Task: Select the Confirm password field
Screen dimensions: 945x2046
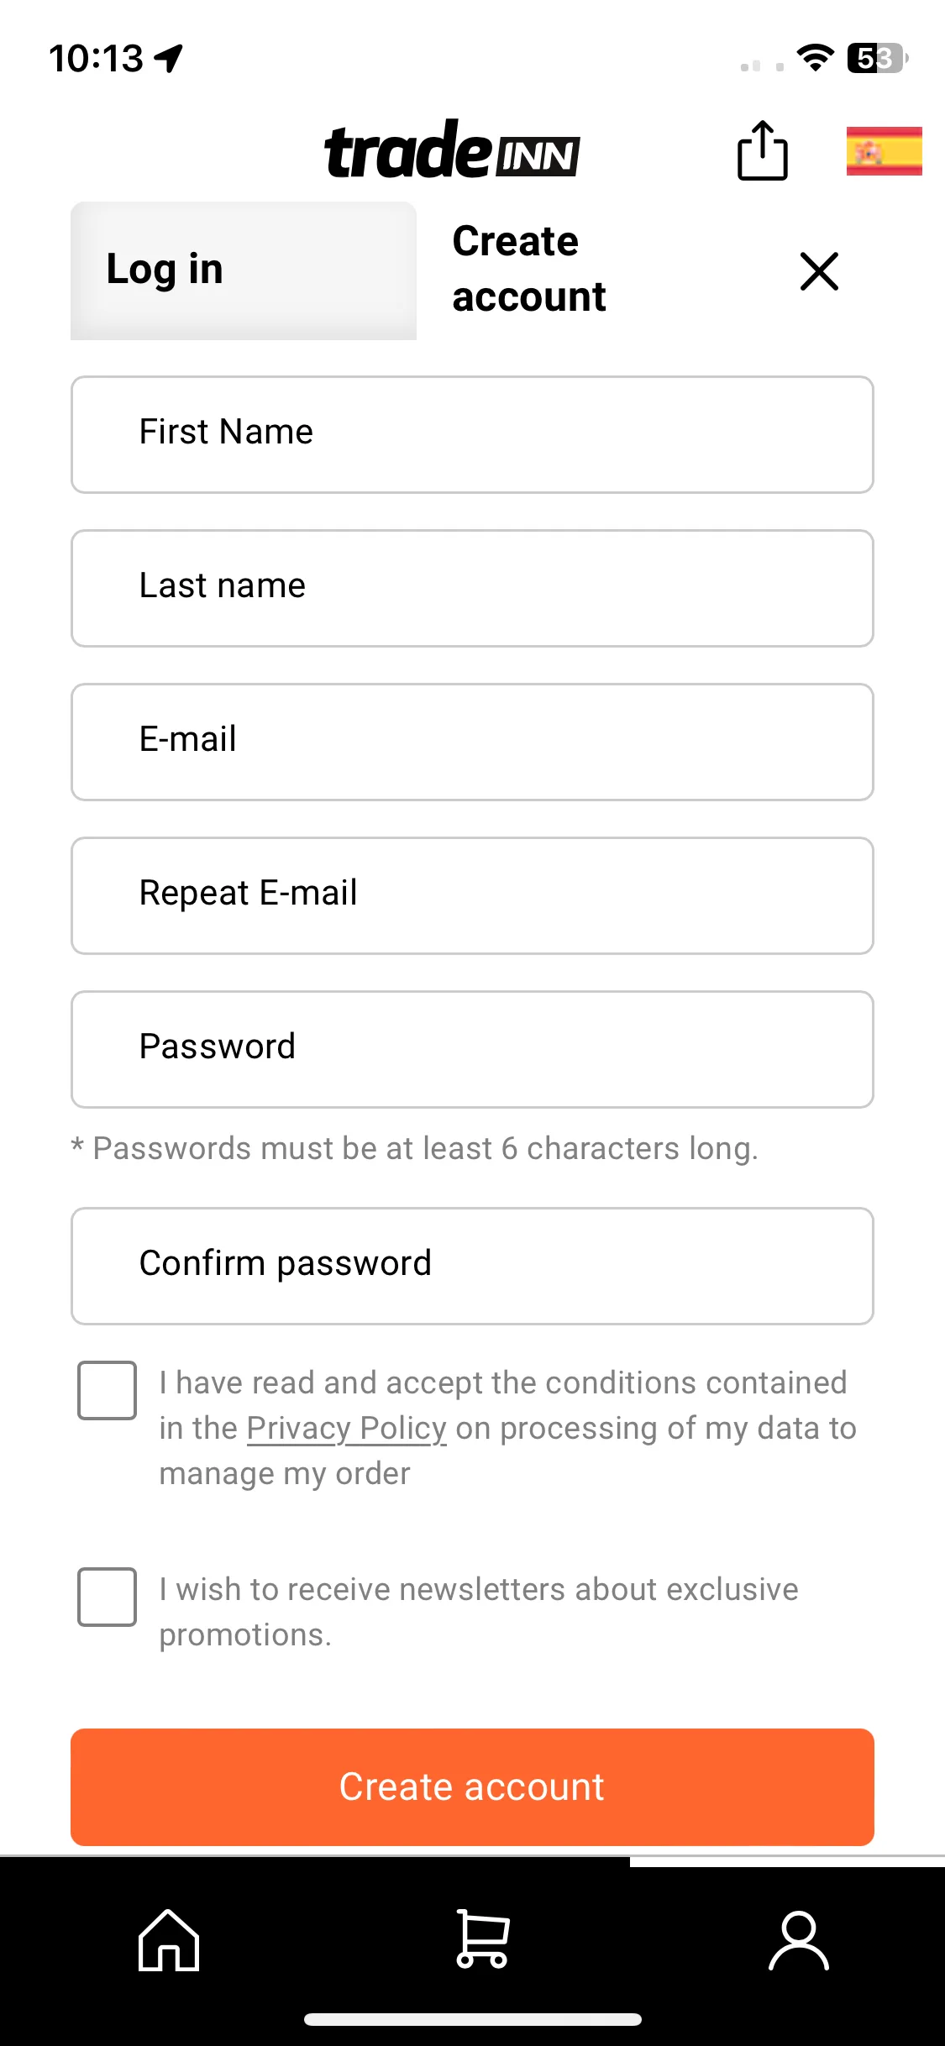Action: coord(472,1266)
